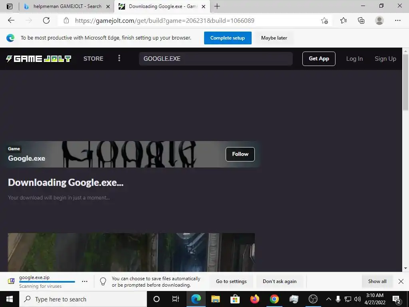Click the microphone tray icon
The height and width of the screenshot is (307, 409).
pyautogui.click(x=338, y=299)
